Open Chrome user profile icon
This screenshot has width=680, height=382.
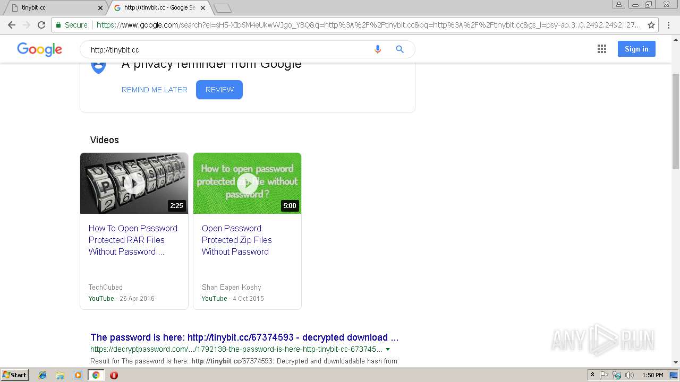(x=618, y=4)
